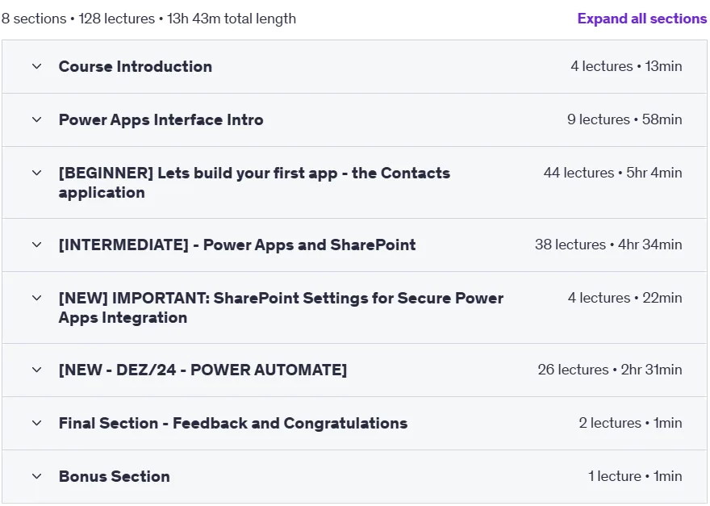Viewport: 710px width, 506px height.
Task: Expand NEW IMPORTANT SharePoint Settings chevron
Action: (36, 298)
